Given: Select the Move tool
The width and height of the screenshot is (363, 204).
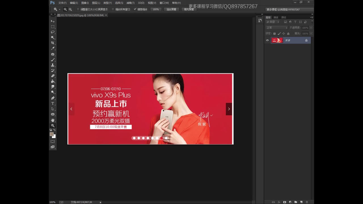Looking at the screenshot, I should [53, 21].
